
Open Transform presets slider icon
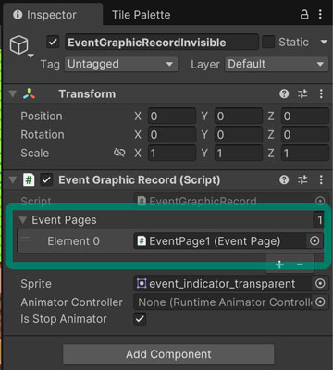pos(302,93)
